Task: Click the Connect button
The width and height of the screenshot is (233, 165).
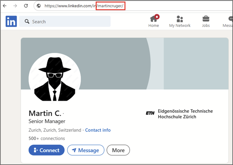Action: pyautogui.click(x=47, y=150)
